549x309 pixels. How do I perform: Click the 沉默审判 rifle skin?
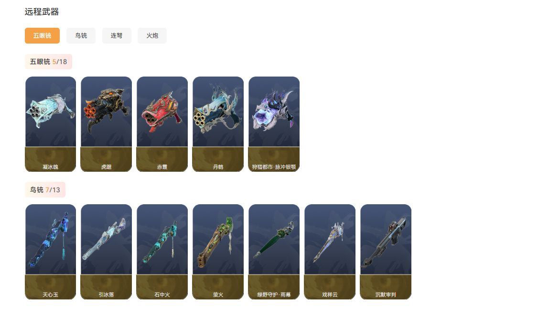[x=386, y=252]
